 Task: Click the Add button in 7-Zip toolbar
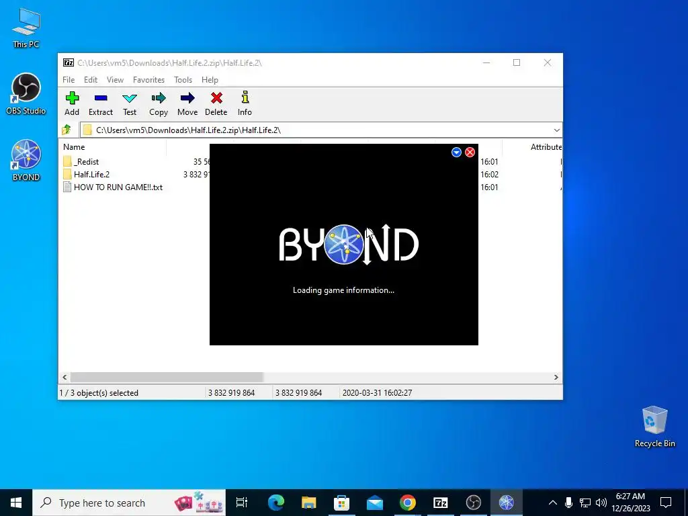(72, 104)
